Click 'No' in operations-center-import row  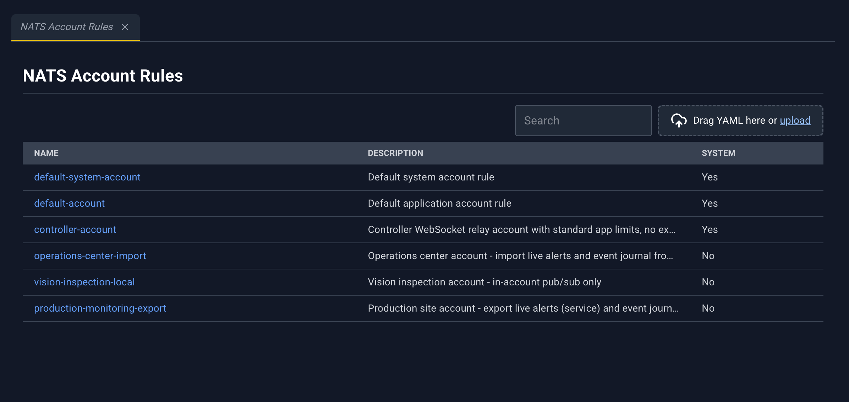point(708,256)
